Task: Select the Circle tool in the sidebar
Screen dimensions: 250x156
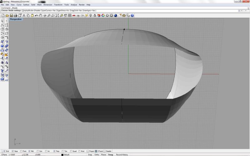Action: (x=2, y=29)
